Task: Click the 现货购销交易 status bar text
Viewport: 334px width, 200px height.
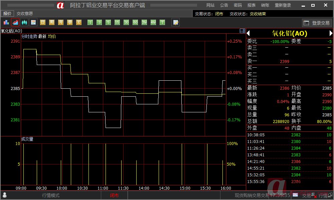Action: coord(252,195)
